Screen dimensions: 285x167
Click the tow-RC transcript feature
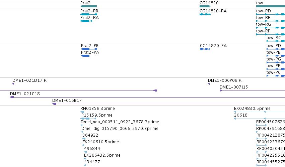[276, 41]
